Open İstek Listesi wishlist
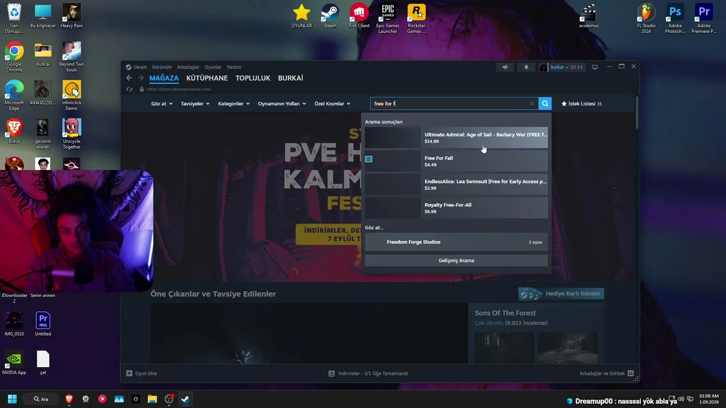 [x=581, y=104]
